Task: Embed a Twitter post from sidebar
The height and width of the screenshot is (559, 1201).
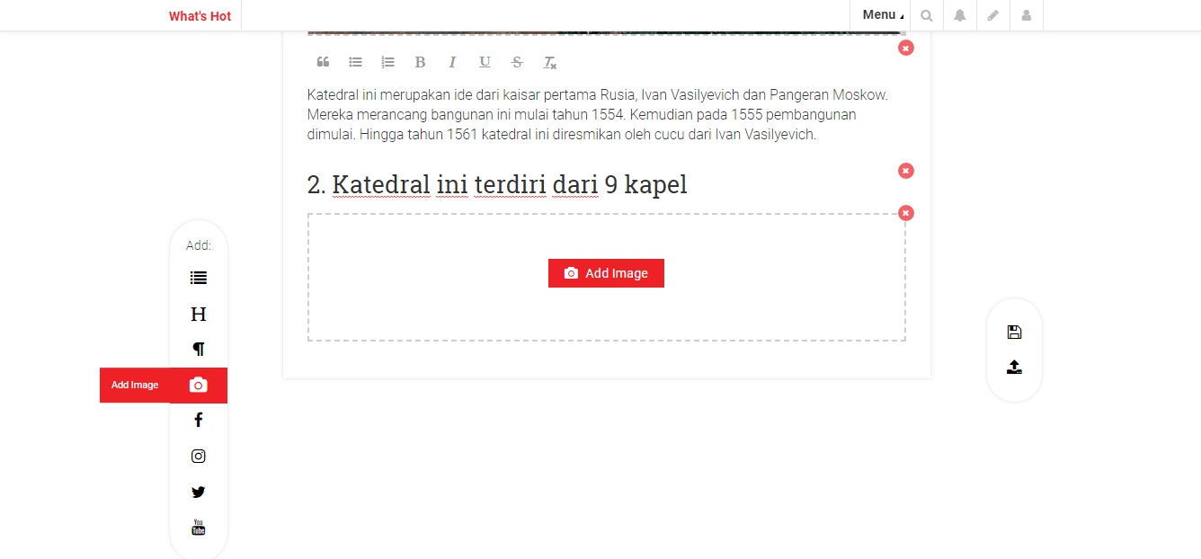Action: click(199, 492)
